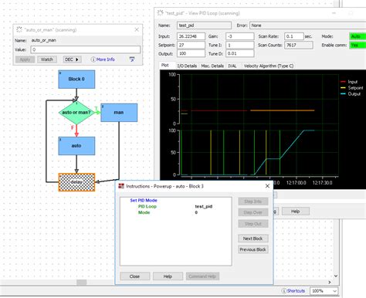Toggle the green Auto mode indicator
366x298 pixels.
(x=358, y=36)
